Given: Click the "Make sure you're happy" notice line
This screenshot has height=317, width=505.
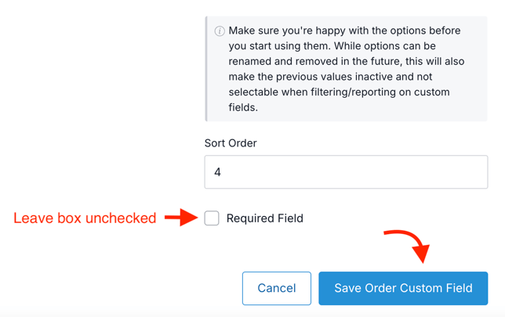Looking at the screenshot, I should click(345, 31).
